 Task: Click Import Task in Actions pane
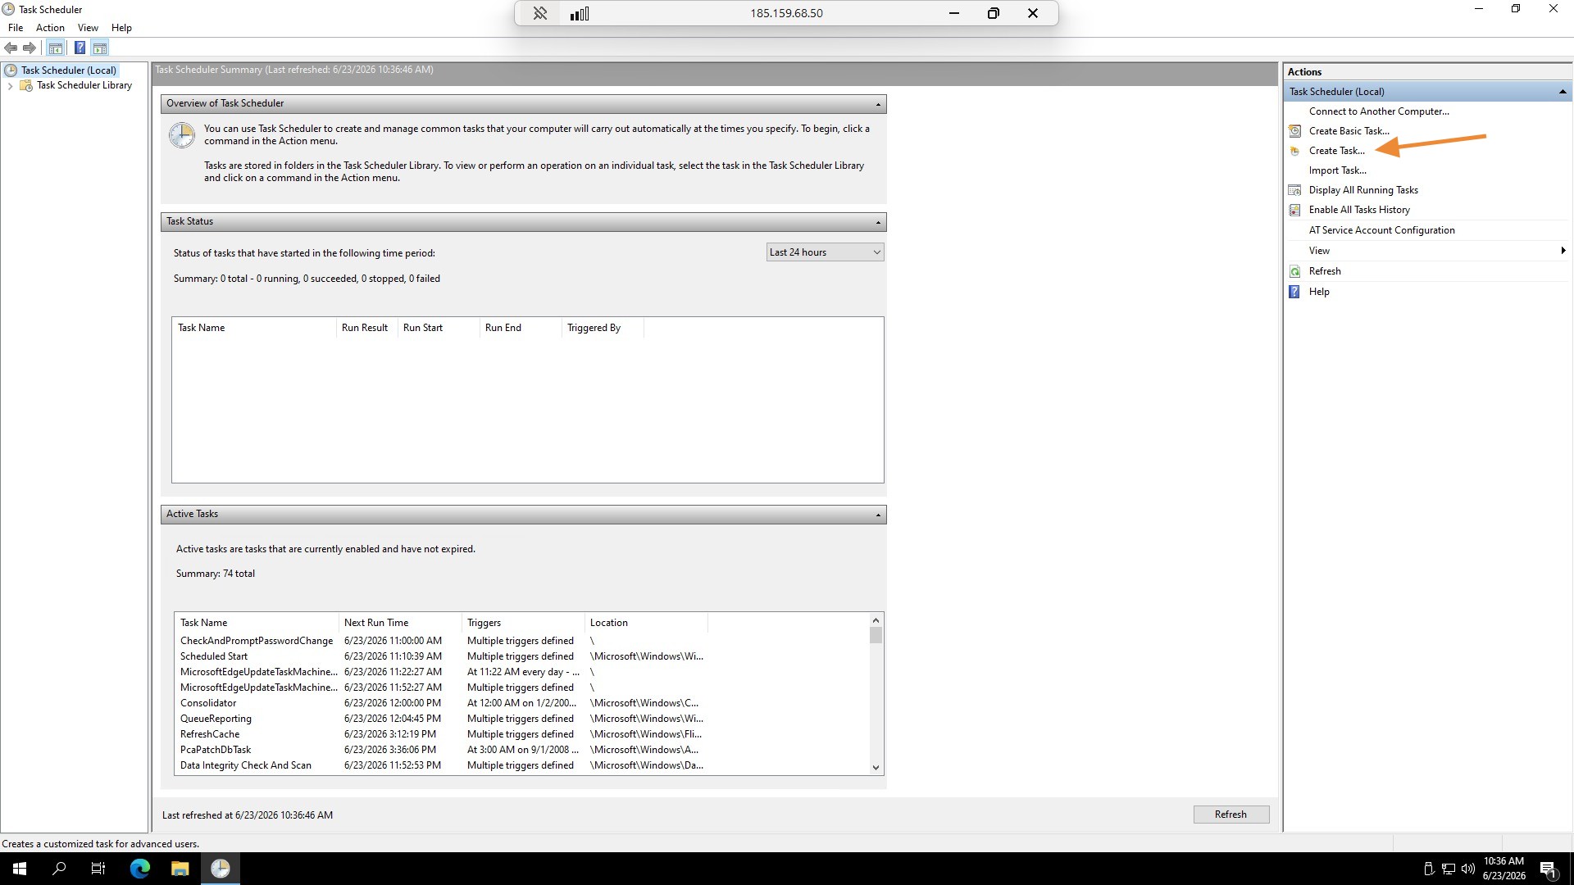pyautogui.click(x=1337, y=170)
